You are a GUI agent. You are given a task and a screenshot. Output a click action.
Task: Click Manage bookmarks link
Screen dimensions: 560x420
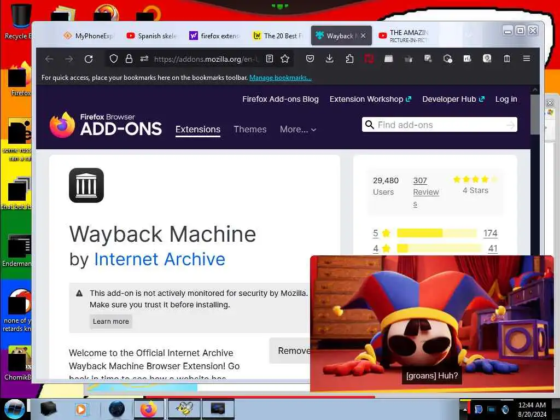[281, 78]
